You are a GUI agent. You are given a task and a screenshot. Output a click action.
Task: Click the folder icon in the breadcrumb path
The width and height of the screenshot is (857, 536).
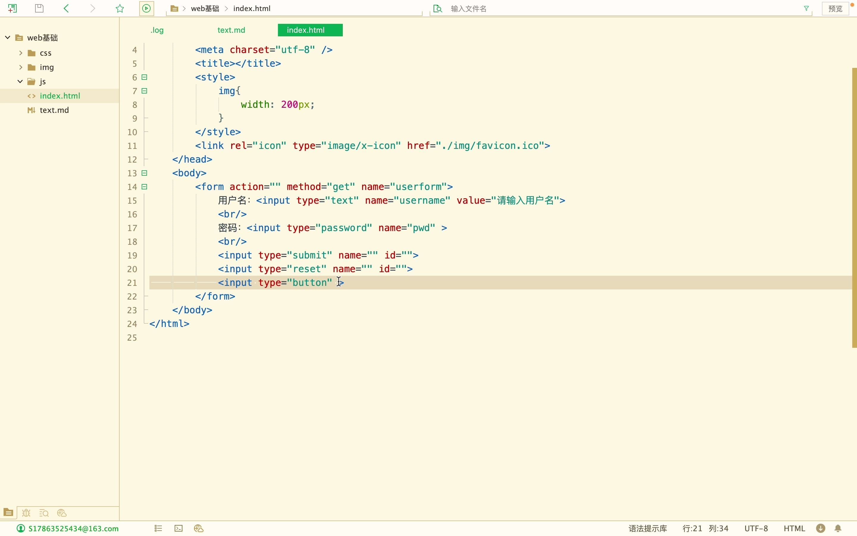(174, 9)
